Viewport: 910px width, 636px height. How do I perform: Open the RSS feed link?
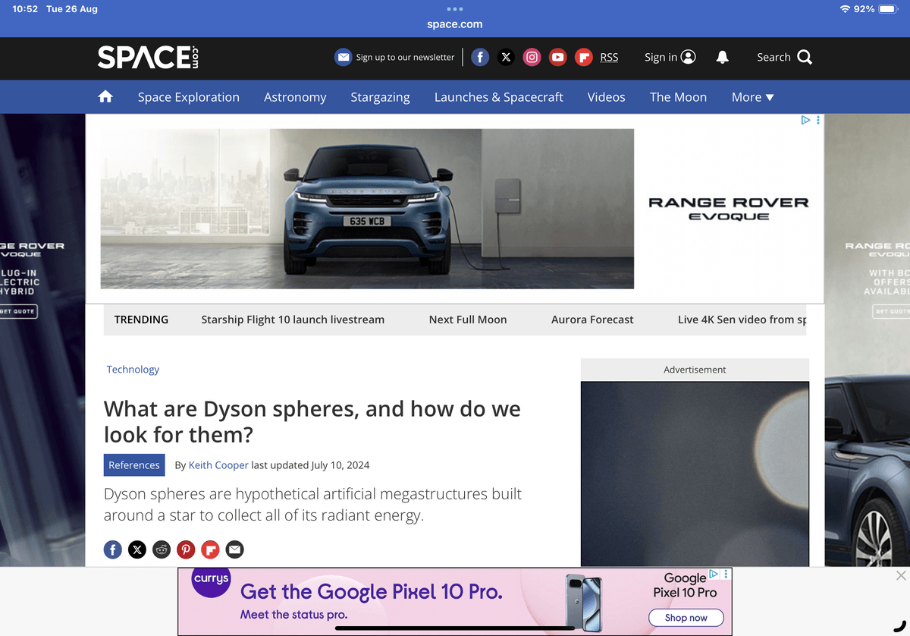(609, 57)
